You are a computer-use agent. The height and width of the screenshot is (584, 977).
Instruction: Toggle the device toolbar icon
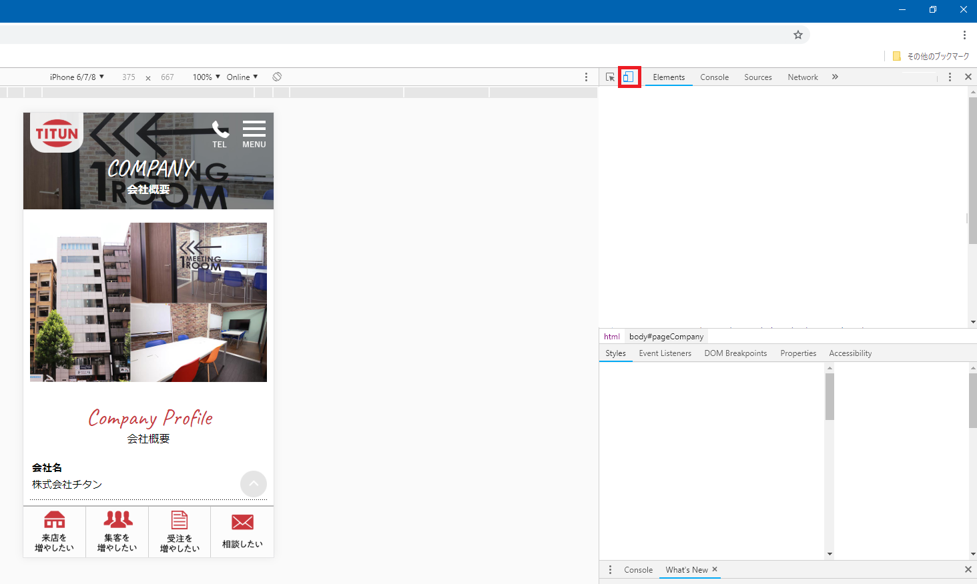pyautogui.click(x=629, y=77)
